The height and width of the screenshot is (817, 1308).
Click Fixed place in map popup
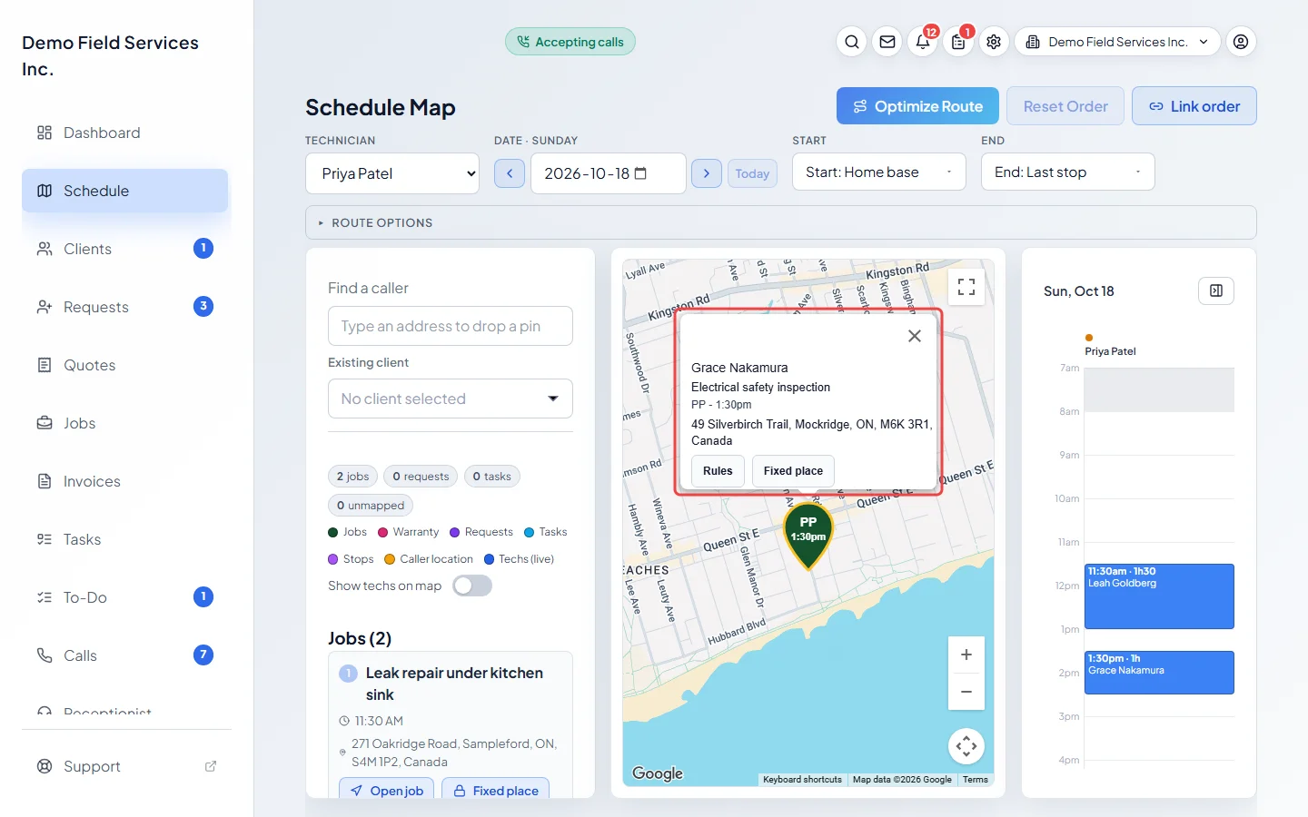(793, 471)
